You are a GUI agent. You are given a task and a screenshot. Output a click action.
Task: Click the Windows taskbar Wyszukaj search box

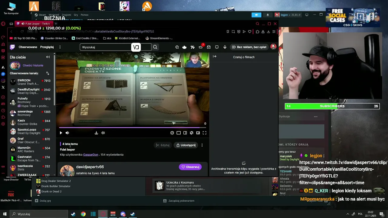coord(39,214)
